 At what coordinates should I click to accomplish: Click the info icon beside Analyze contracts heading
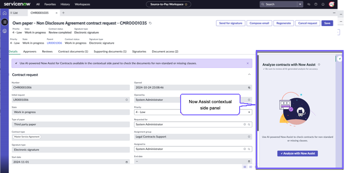point(319,64)
